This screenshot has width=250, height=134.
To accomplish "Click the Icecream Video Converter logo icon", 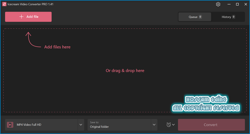I will click(x=4, y=4).
